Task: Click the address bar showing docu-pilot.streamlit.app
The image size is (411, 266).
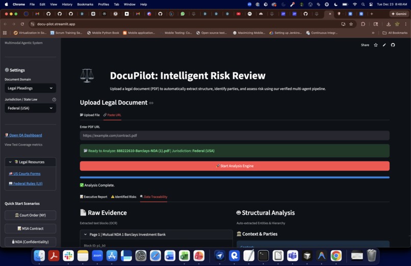Action: [x=184, y=24]
